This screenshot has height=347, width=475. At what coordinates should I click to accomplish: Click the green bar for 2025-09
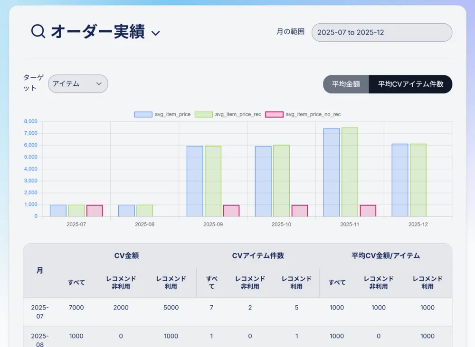[213, 181]
